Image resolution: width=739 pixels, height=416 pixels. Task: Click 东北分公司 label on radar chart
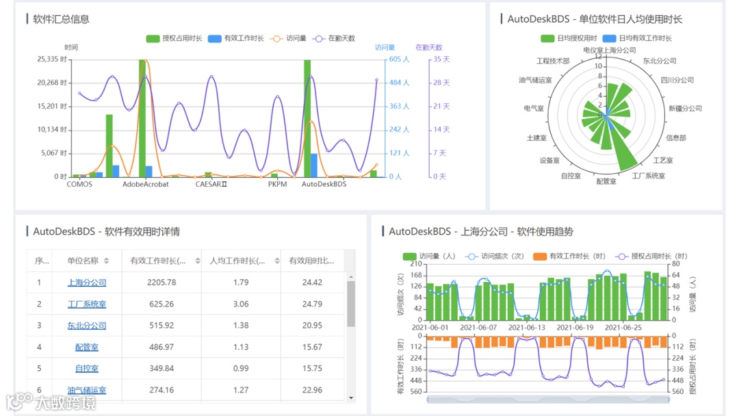(x=660, y=61)
